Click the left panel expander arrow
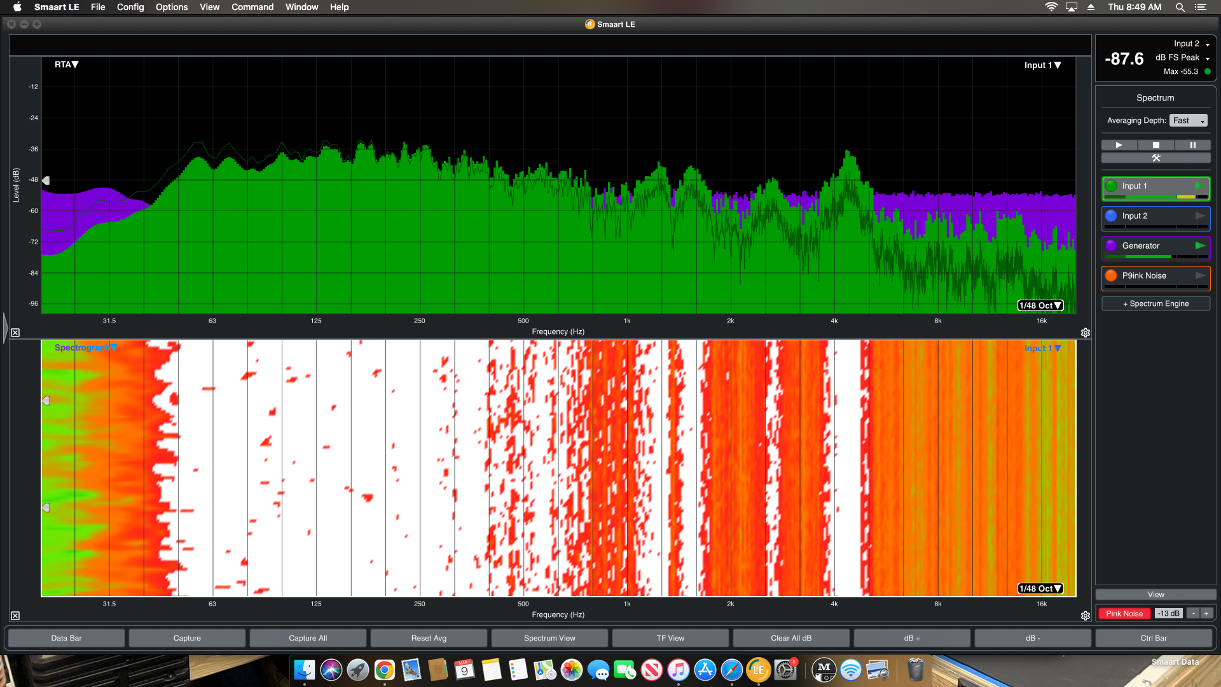Viewport: 1221px width, 687px height. (5, 328)
